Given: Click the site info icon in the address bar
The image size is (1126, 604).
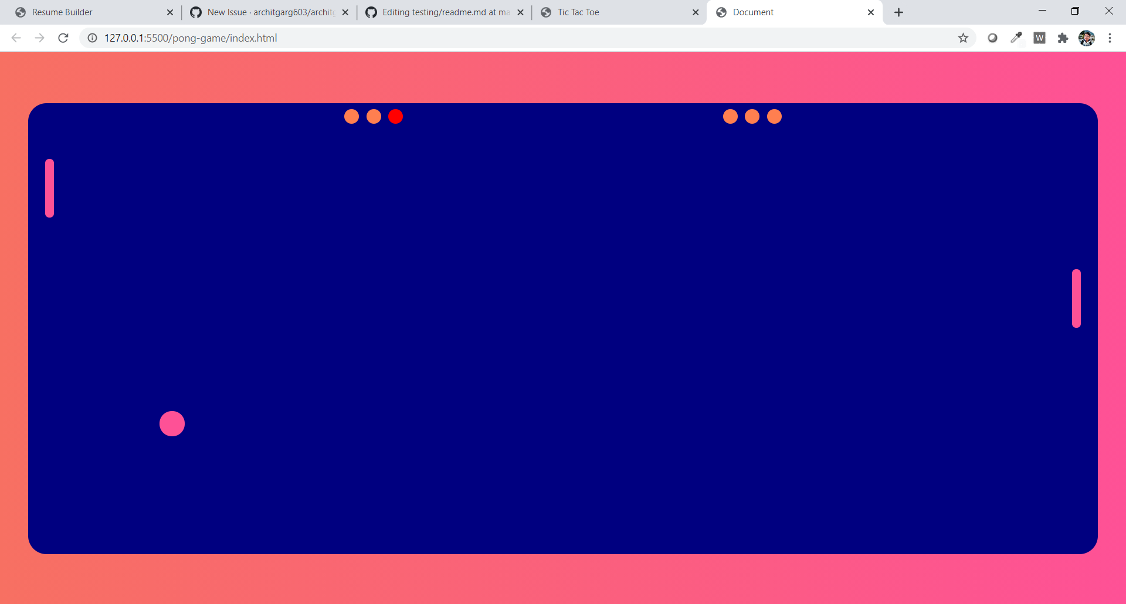Looking at the screenshot, I should click(92, 38).
